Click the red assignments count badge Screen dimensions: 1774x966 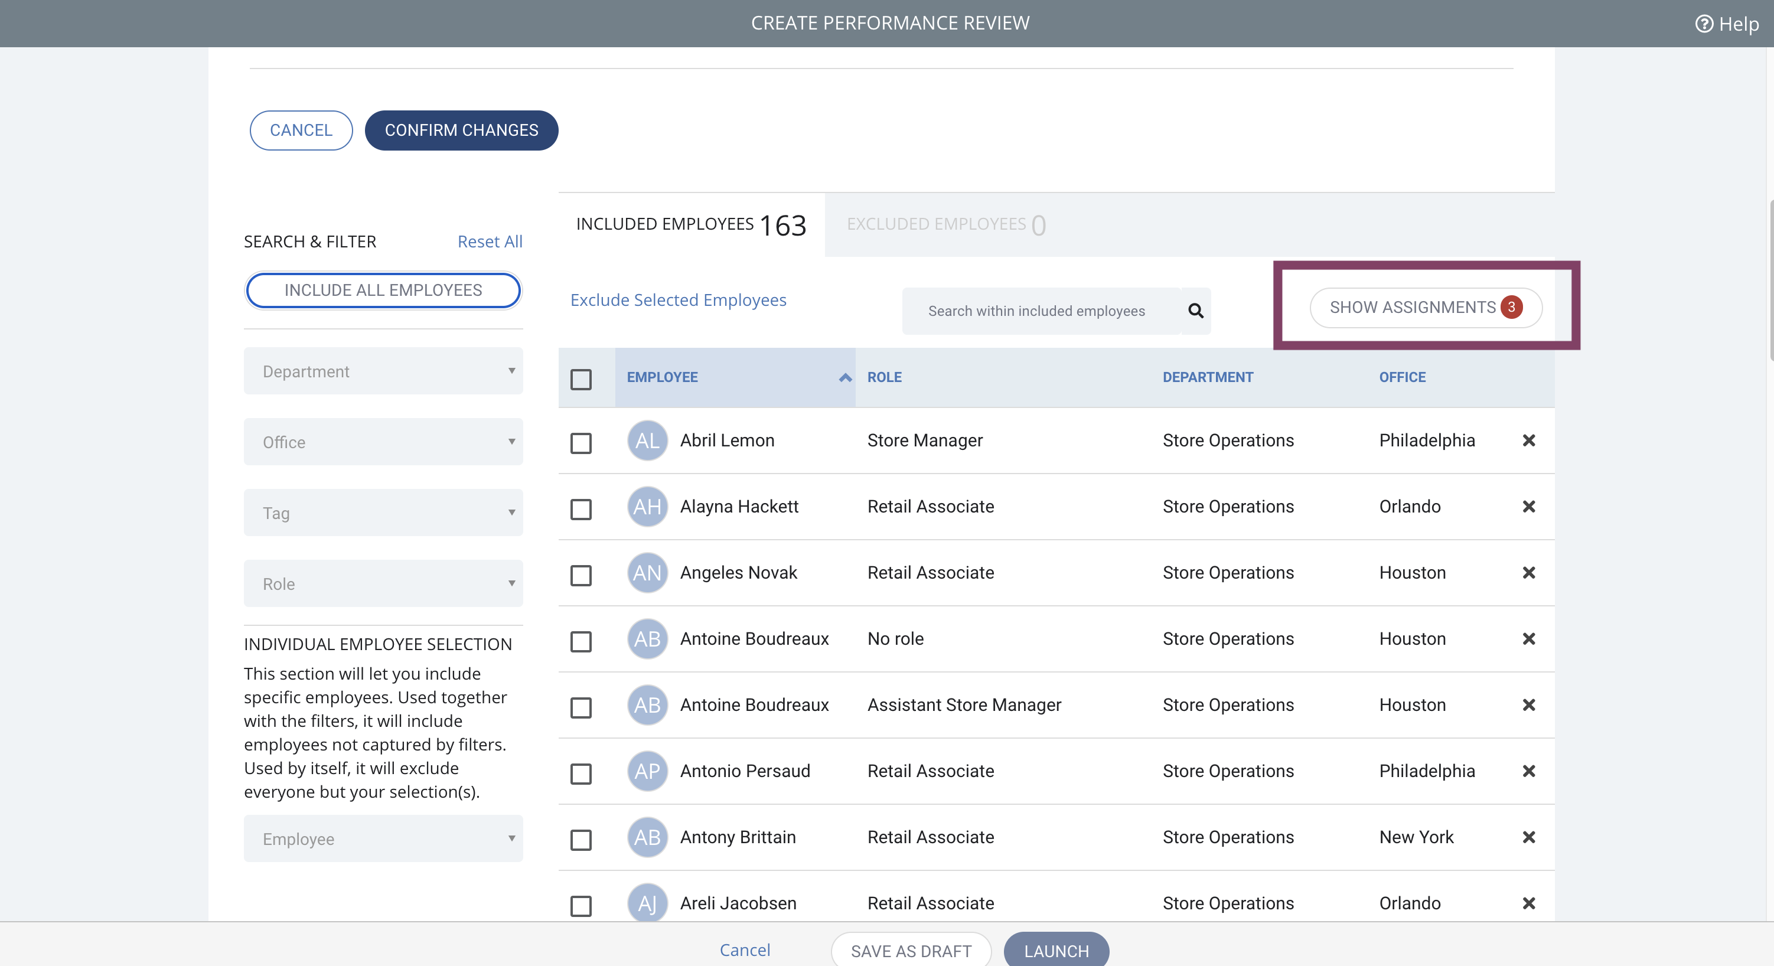pos(1511,307)
